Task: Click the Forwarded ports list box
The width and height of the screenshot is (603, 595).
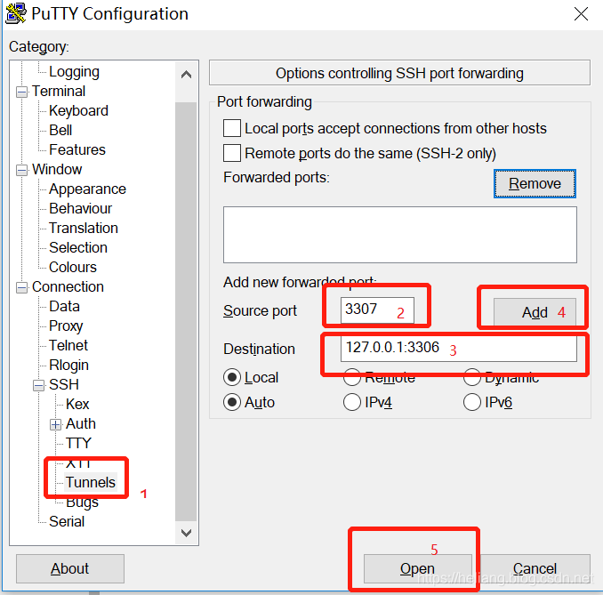Action: [400, 235]
